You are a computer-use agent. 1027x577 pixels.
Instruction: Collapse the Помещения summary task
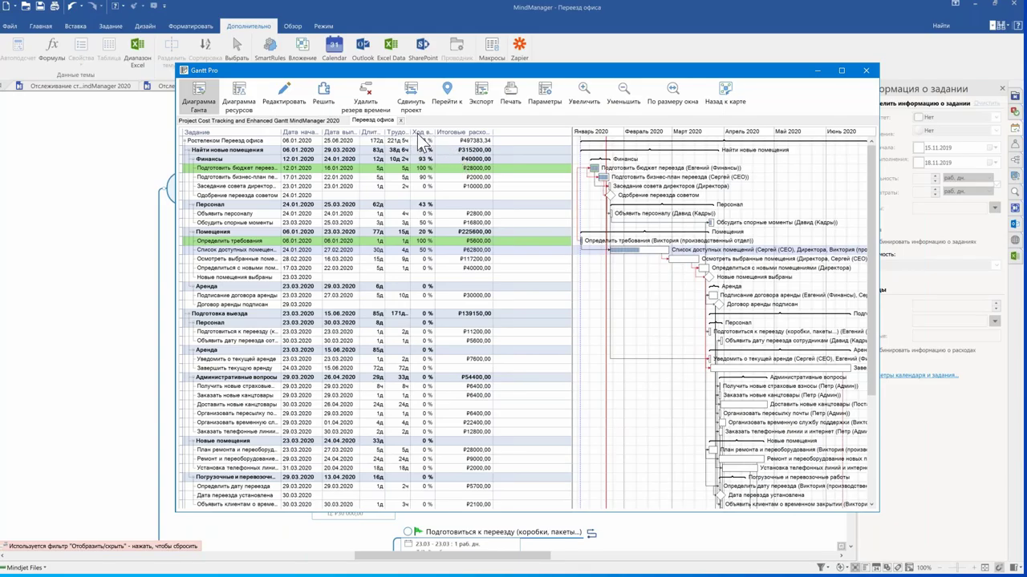(x=192, y=232)
